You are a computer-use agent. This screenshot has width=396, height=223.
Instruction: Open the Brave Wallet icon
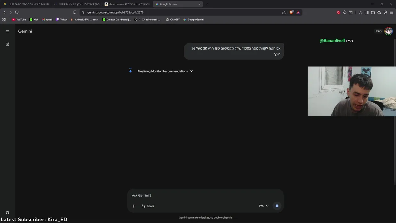(373, 12)
